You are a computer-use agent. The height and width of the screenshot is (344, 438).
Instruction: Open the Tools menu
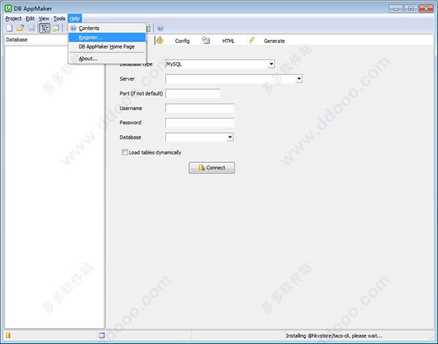click(59, 19)
